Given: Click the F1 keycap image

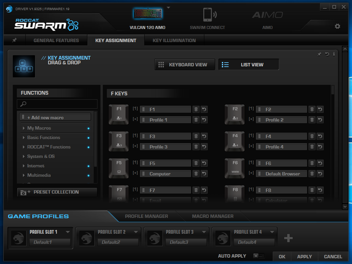Looking at the screenshot, I should [119, 114].
